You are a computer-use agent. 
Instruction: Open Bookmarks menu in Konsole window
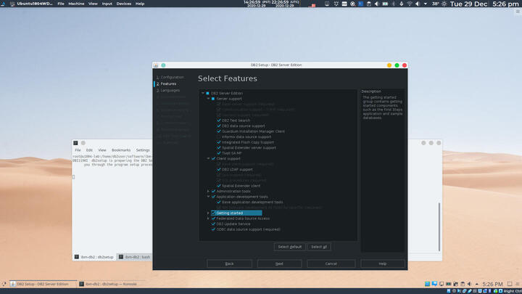pos(121,150)
